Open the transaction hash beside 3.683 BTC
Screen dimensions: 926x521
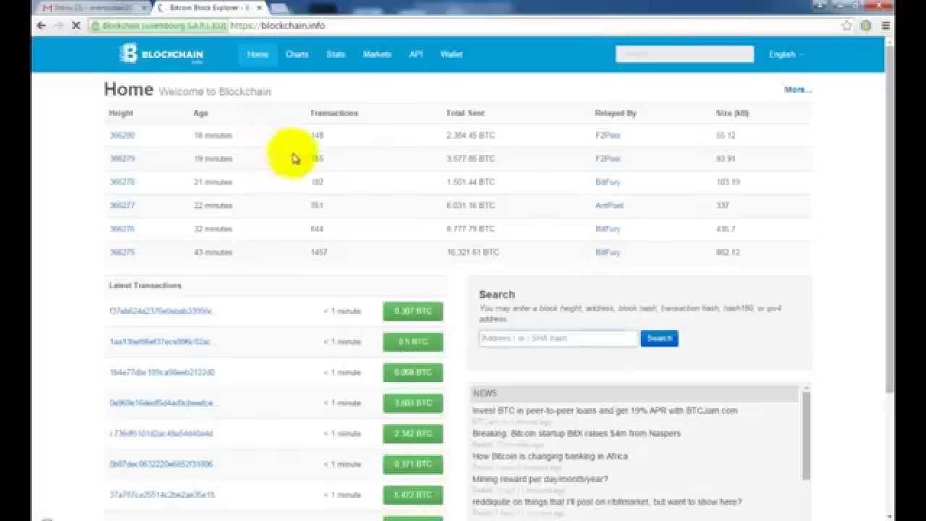(163, 403)
